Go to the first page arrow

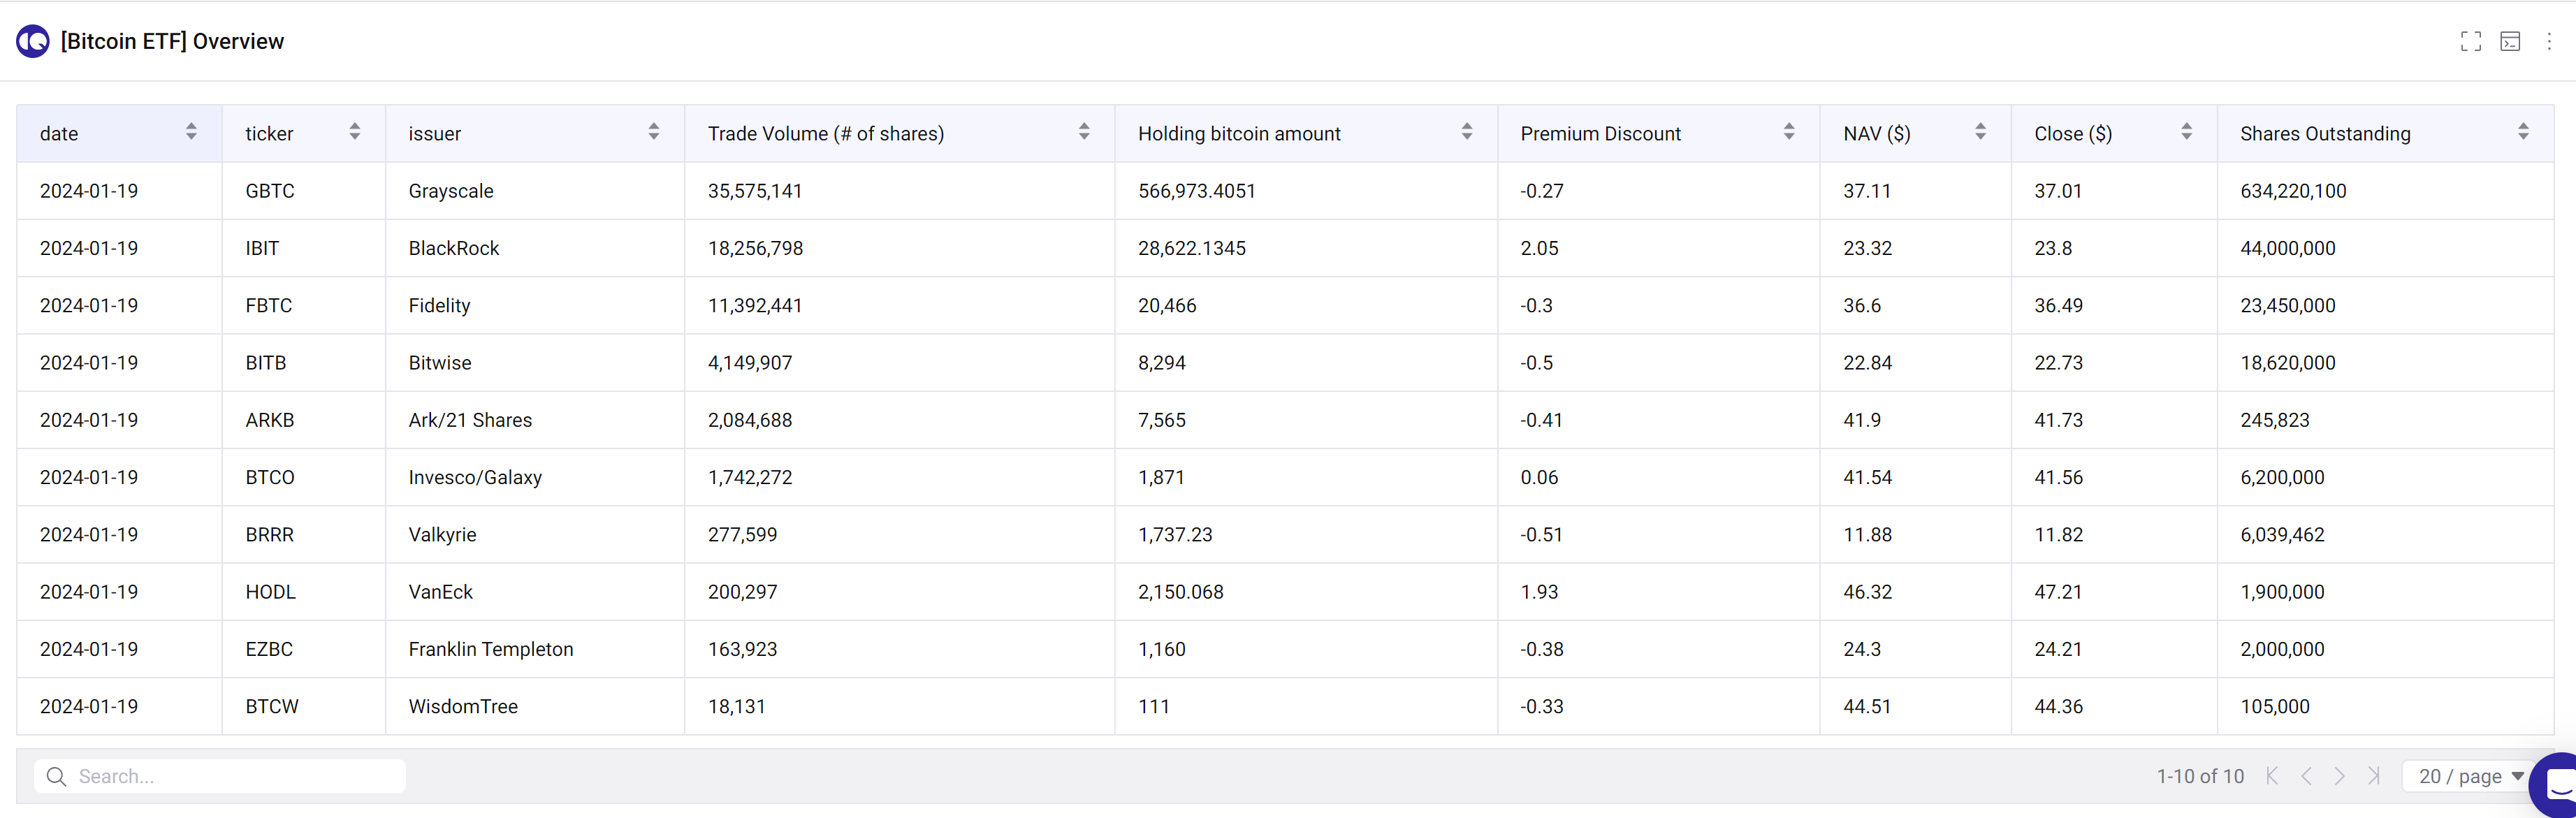pos(2272,776)
